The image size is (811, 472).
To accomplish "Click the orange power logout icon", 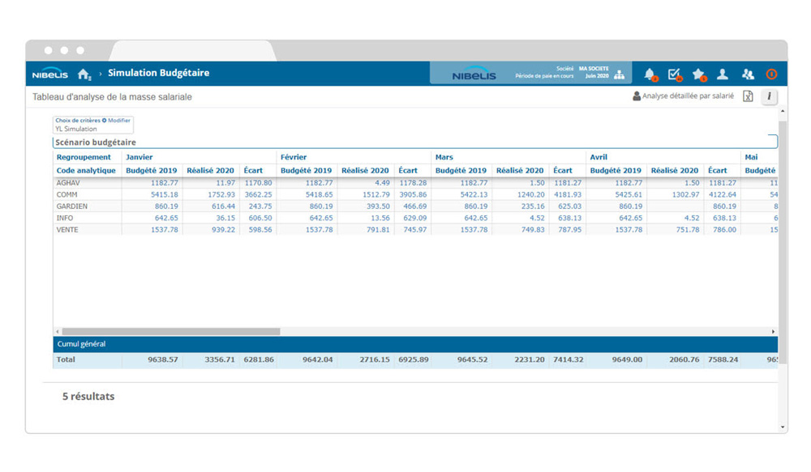I will (x=771, y=74).
